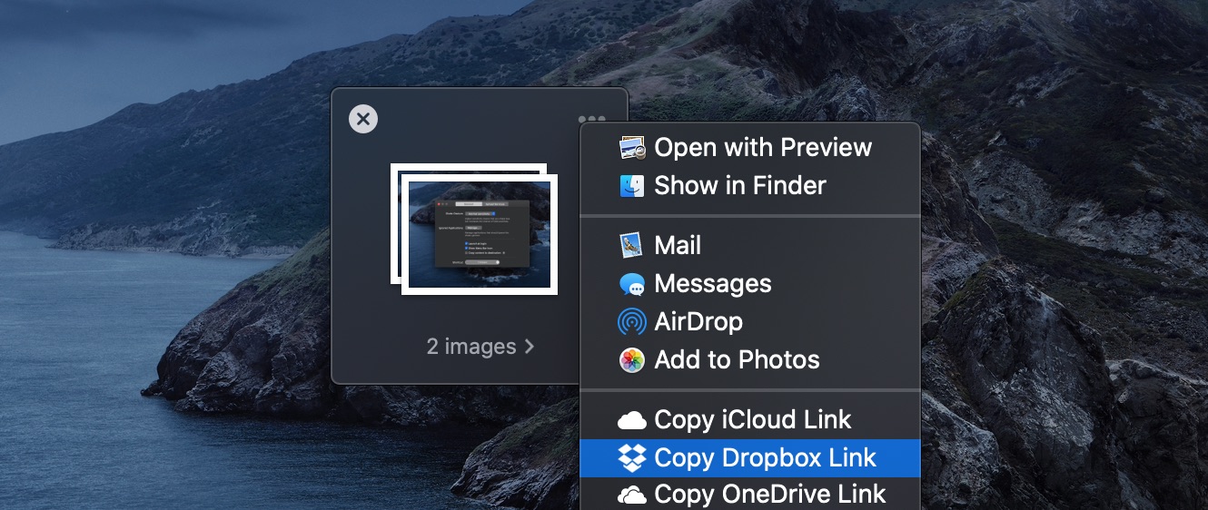
Task: Click the Dropbox logo icon
Action: click(632, 458)
